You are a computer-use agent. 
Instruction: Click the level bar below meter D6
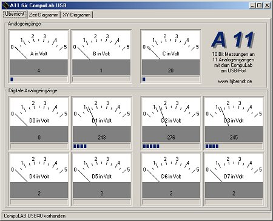click(171, 202)
